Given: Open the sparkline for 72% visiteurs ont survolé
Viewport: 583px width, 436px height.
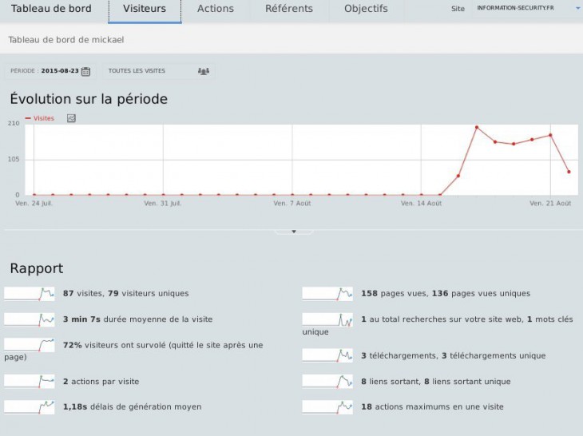Looking at the screenshot, I should tap(30, 345).
